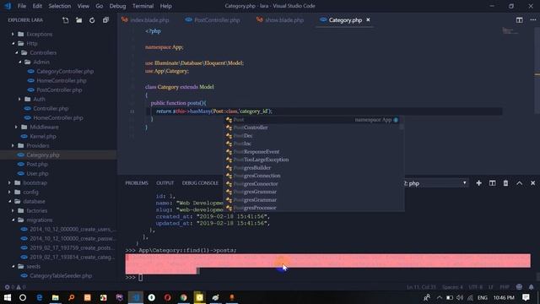The image size is (540, 304).
Task: Open the Go menu
Action: [100, 6]
